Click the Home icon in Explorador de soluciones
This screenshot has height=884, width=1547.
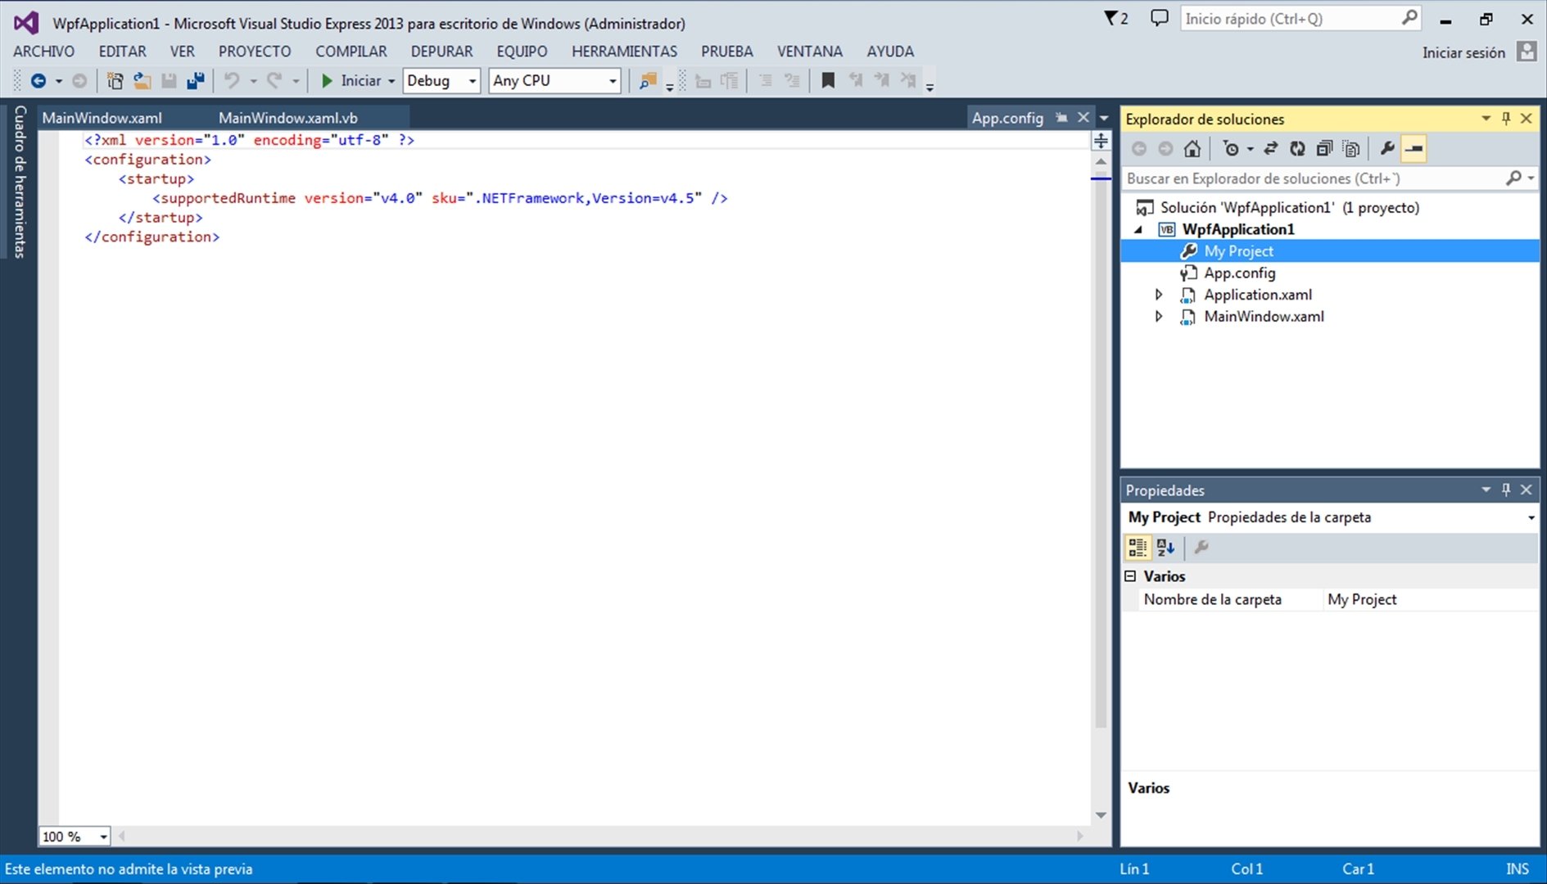point(1192,149)
